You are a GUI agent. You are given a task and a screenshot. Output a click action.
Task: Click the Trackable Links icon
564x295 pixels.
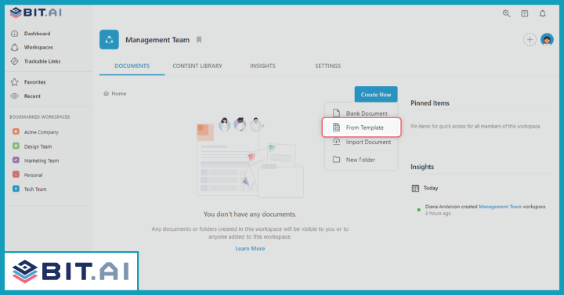tap(14, 62)
